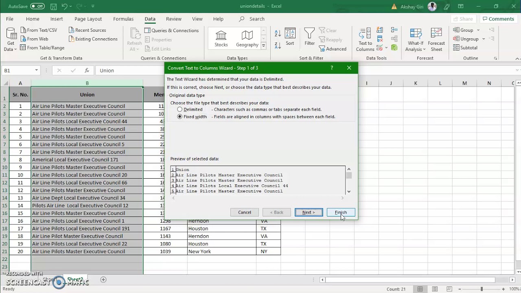Expand the Group dropdown arrow
The height and width of the screenshot is (293, 521).
[478, 30]
